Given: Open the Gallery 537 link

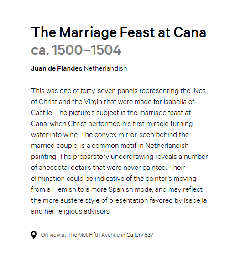Looking at the screenshot, I should coord(140,235).
